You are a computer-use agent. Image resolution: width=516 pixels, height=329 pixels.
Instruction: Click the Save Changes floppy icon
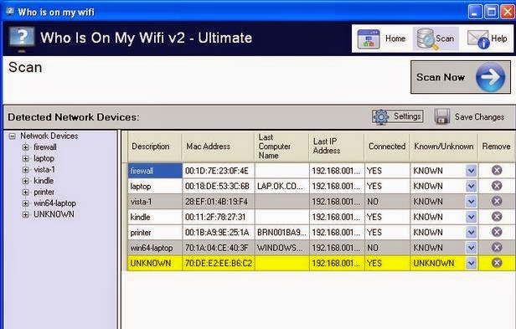click(x=442, y=116)
